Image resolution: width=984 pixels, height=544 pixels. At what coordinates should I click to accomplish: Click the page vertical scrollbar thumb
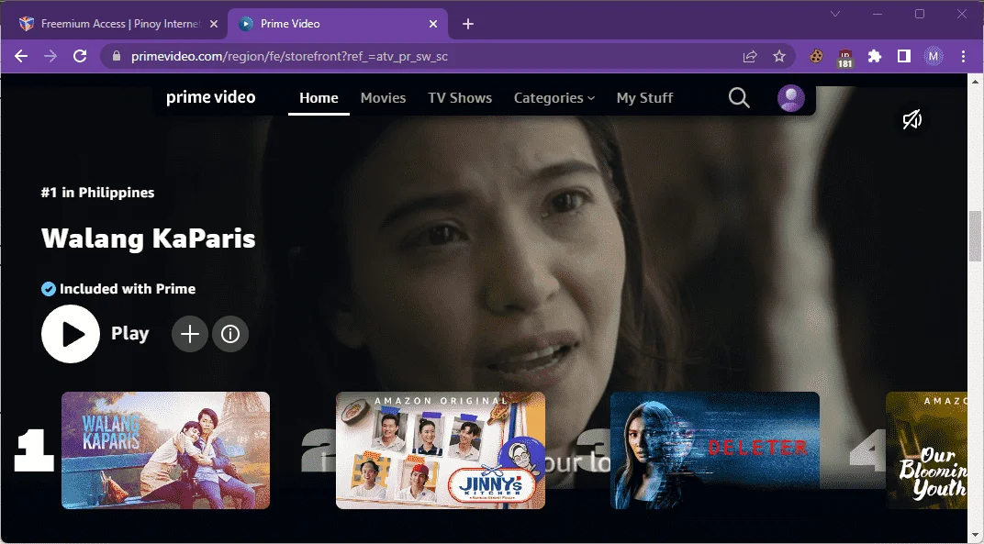pyautogui.click(x=975, y=236)
